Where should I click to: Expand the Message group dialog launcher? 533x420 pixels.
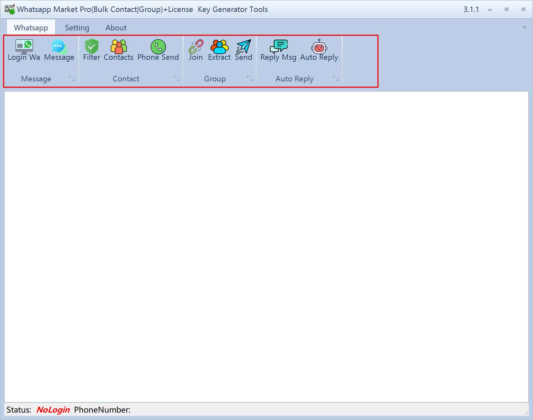click(x=72, y=79)
